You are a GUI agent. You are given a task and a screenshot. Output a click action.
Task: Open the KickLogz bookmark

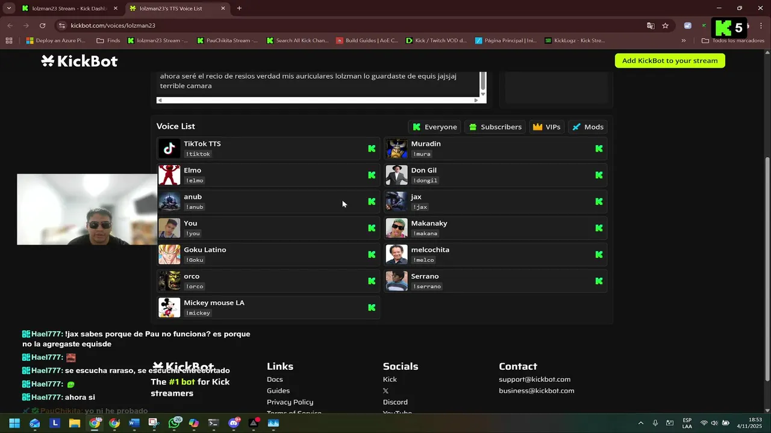(575, 41)
